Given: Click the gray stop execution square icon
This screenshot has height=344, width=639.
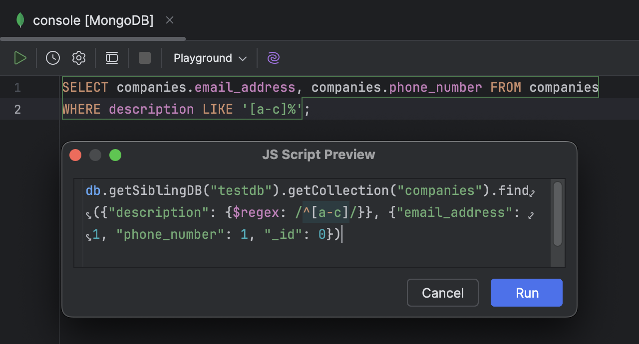Looking at the screenshot, I should click(144, 57).
